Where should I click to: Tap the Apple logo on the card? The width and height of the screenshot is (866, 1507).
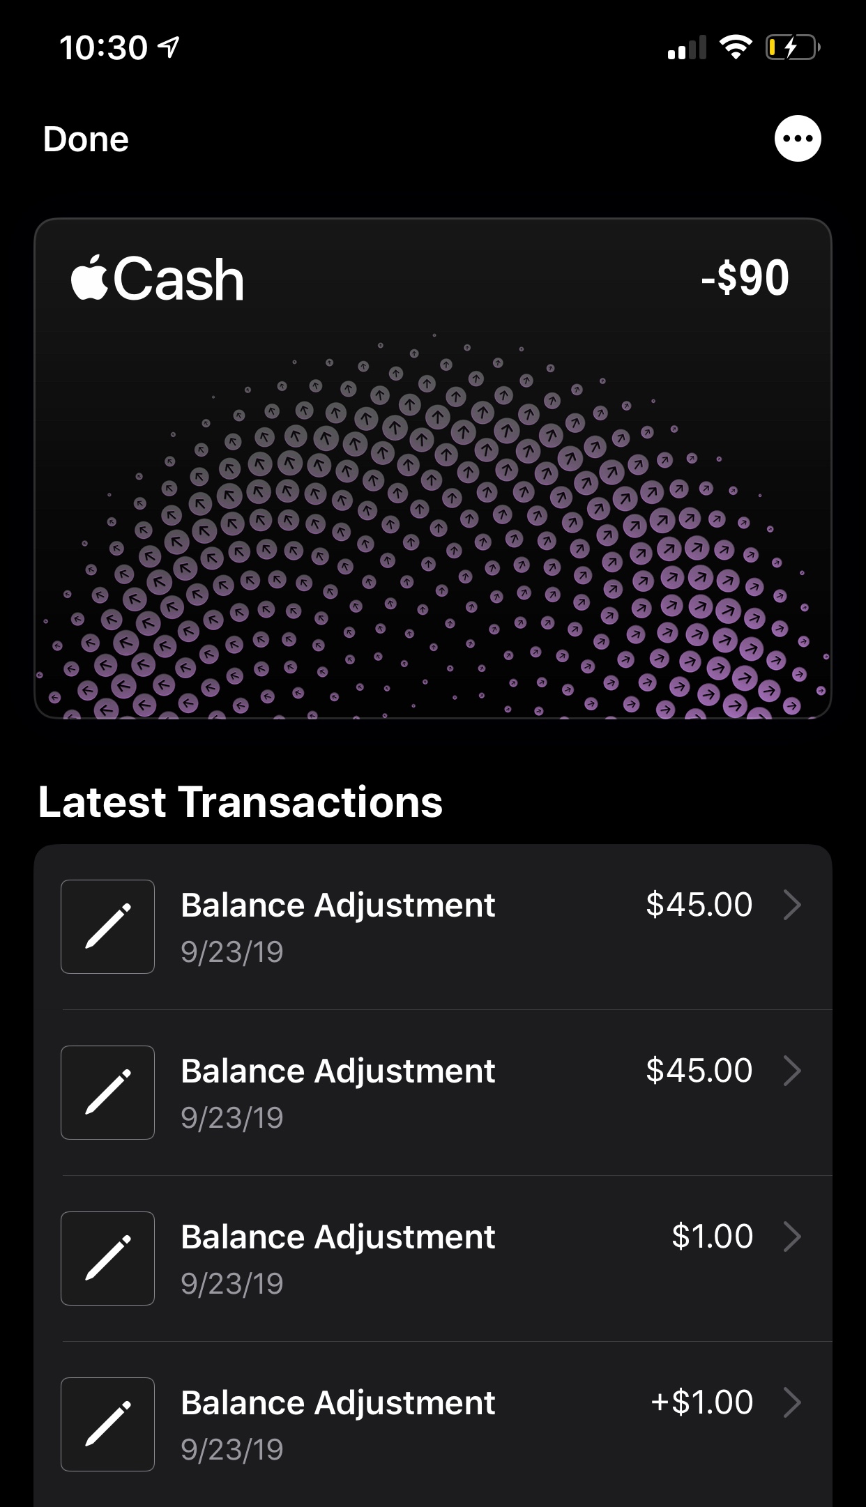pos(89,278)
